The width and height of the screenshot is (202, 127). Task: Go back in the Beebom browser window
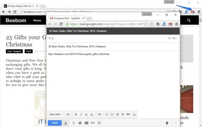(x=3, y=12)
